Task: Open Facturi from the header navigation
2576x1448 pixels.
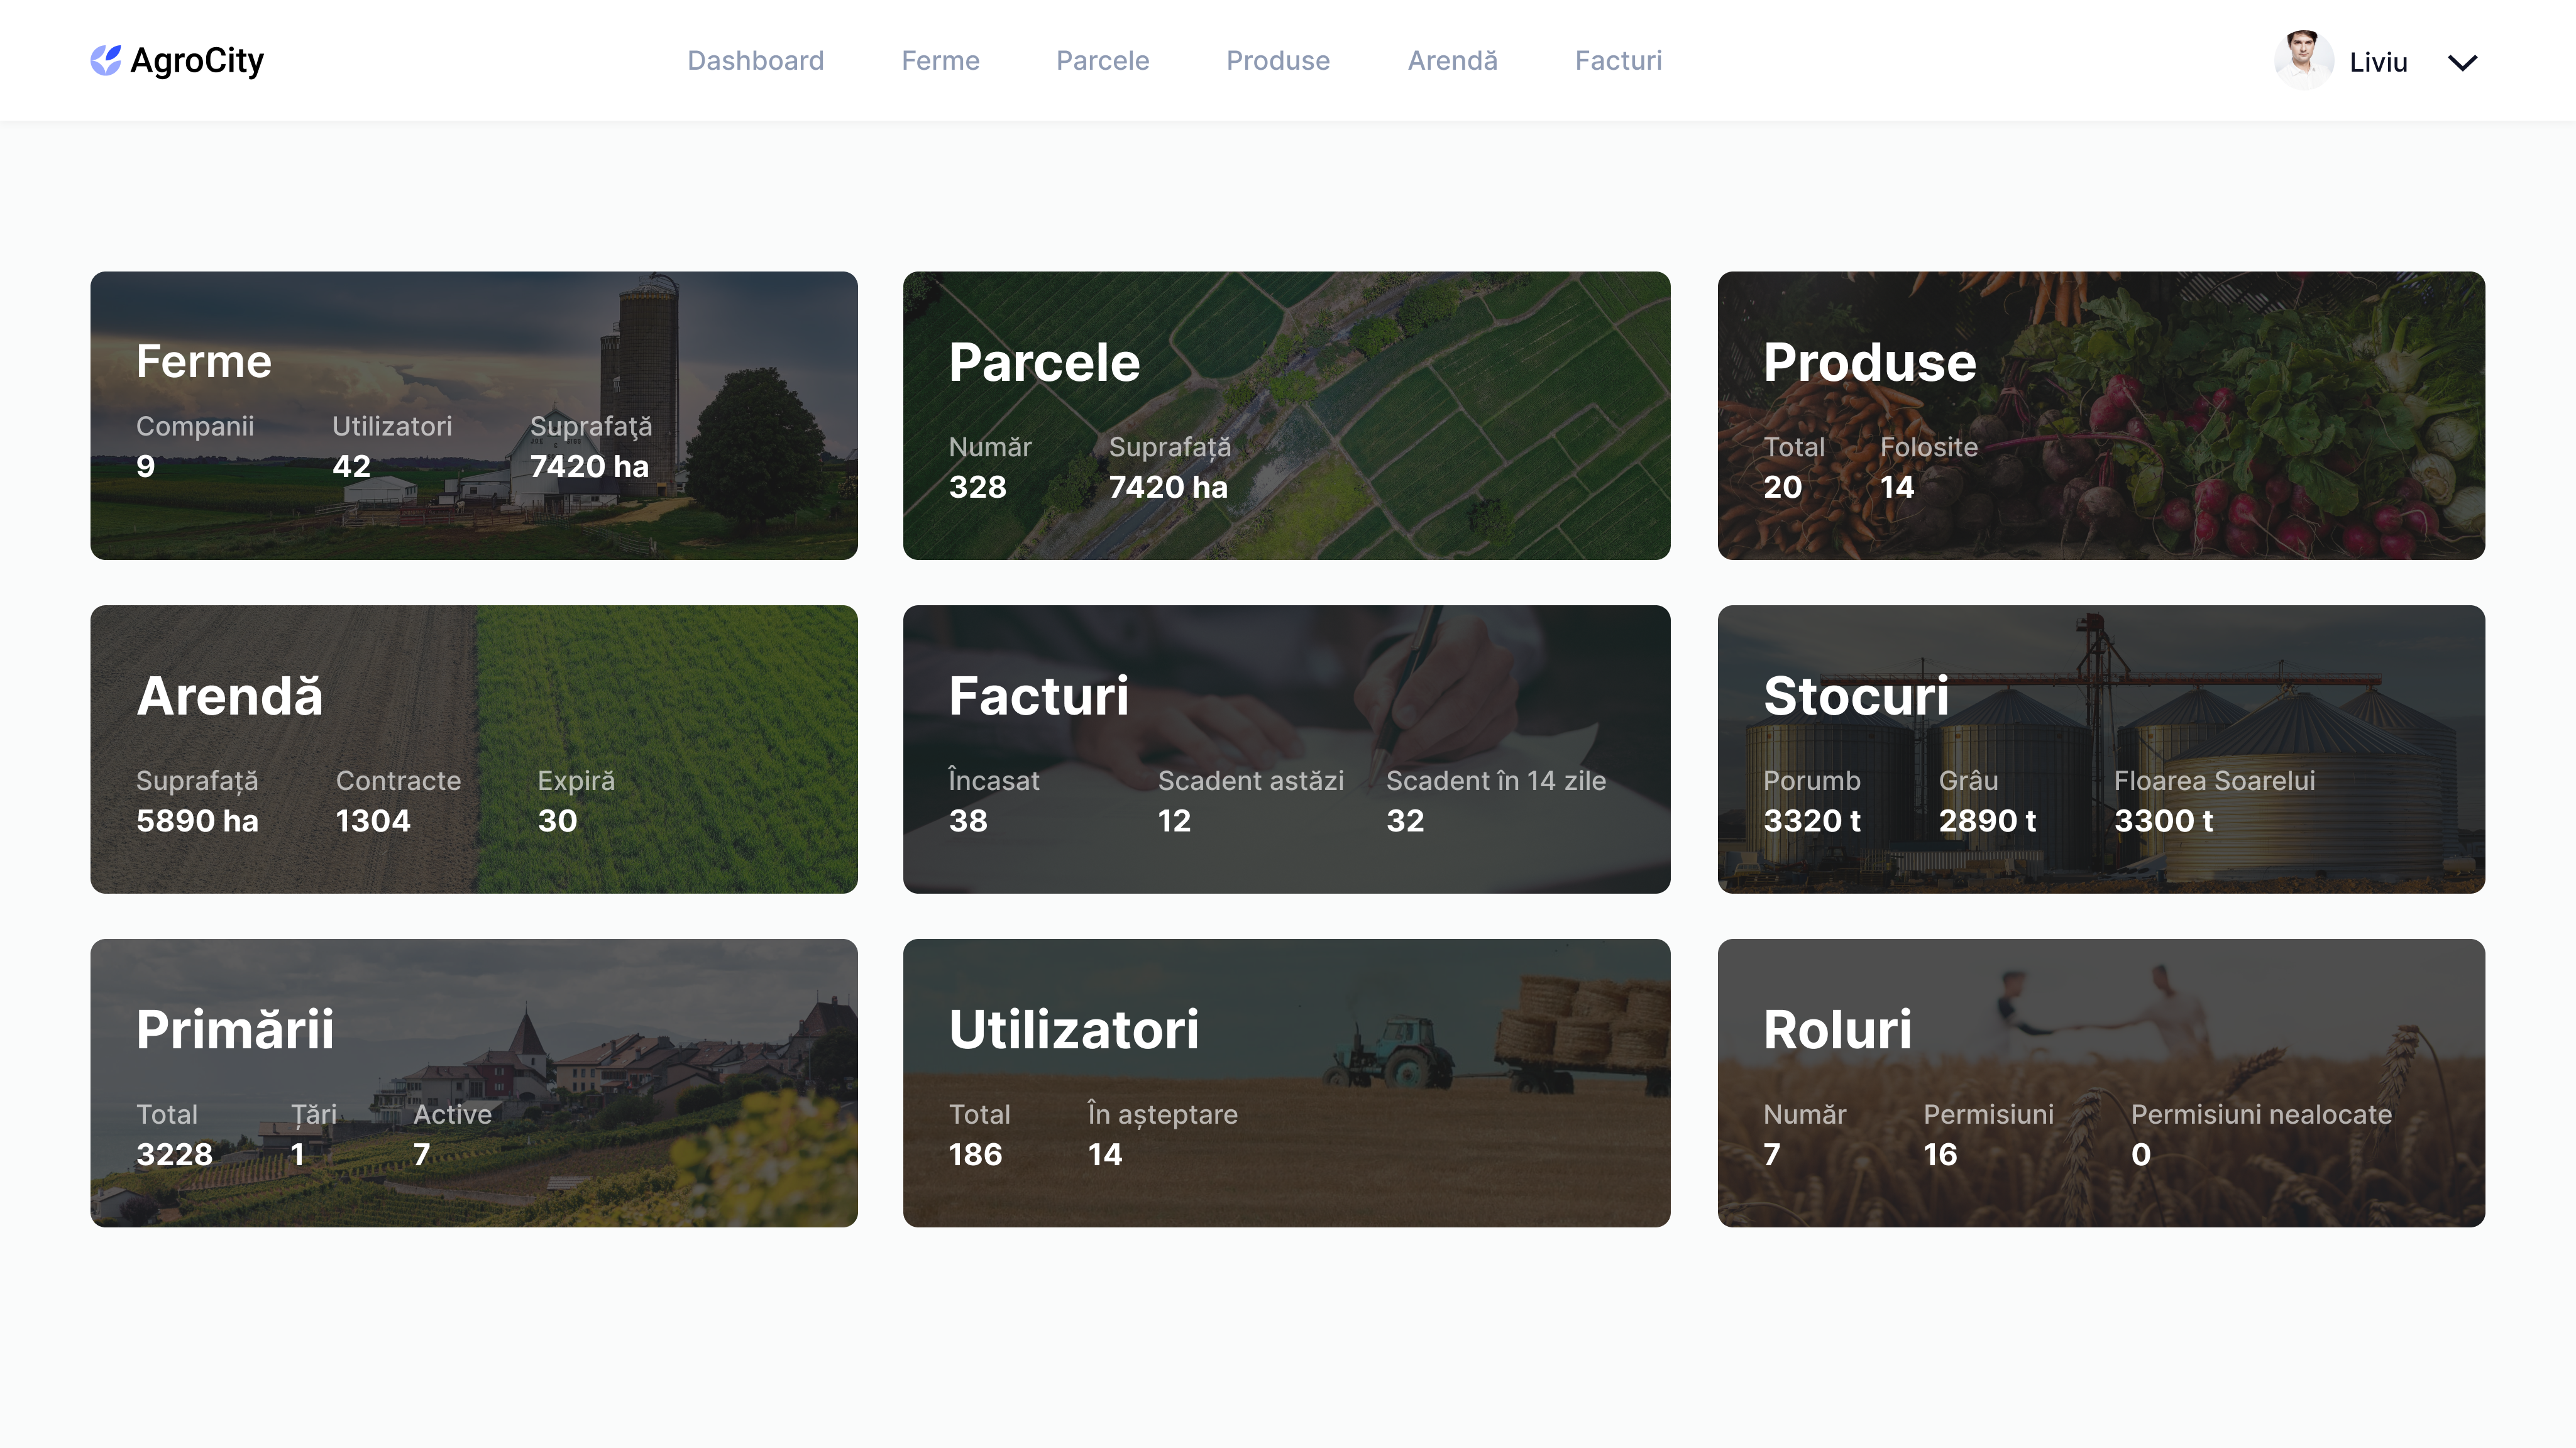Action: point(1618,61)
